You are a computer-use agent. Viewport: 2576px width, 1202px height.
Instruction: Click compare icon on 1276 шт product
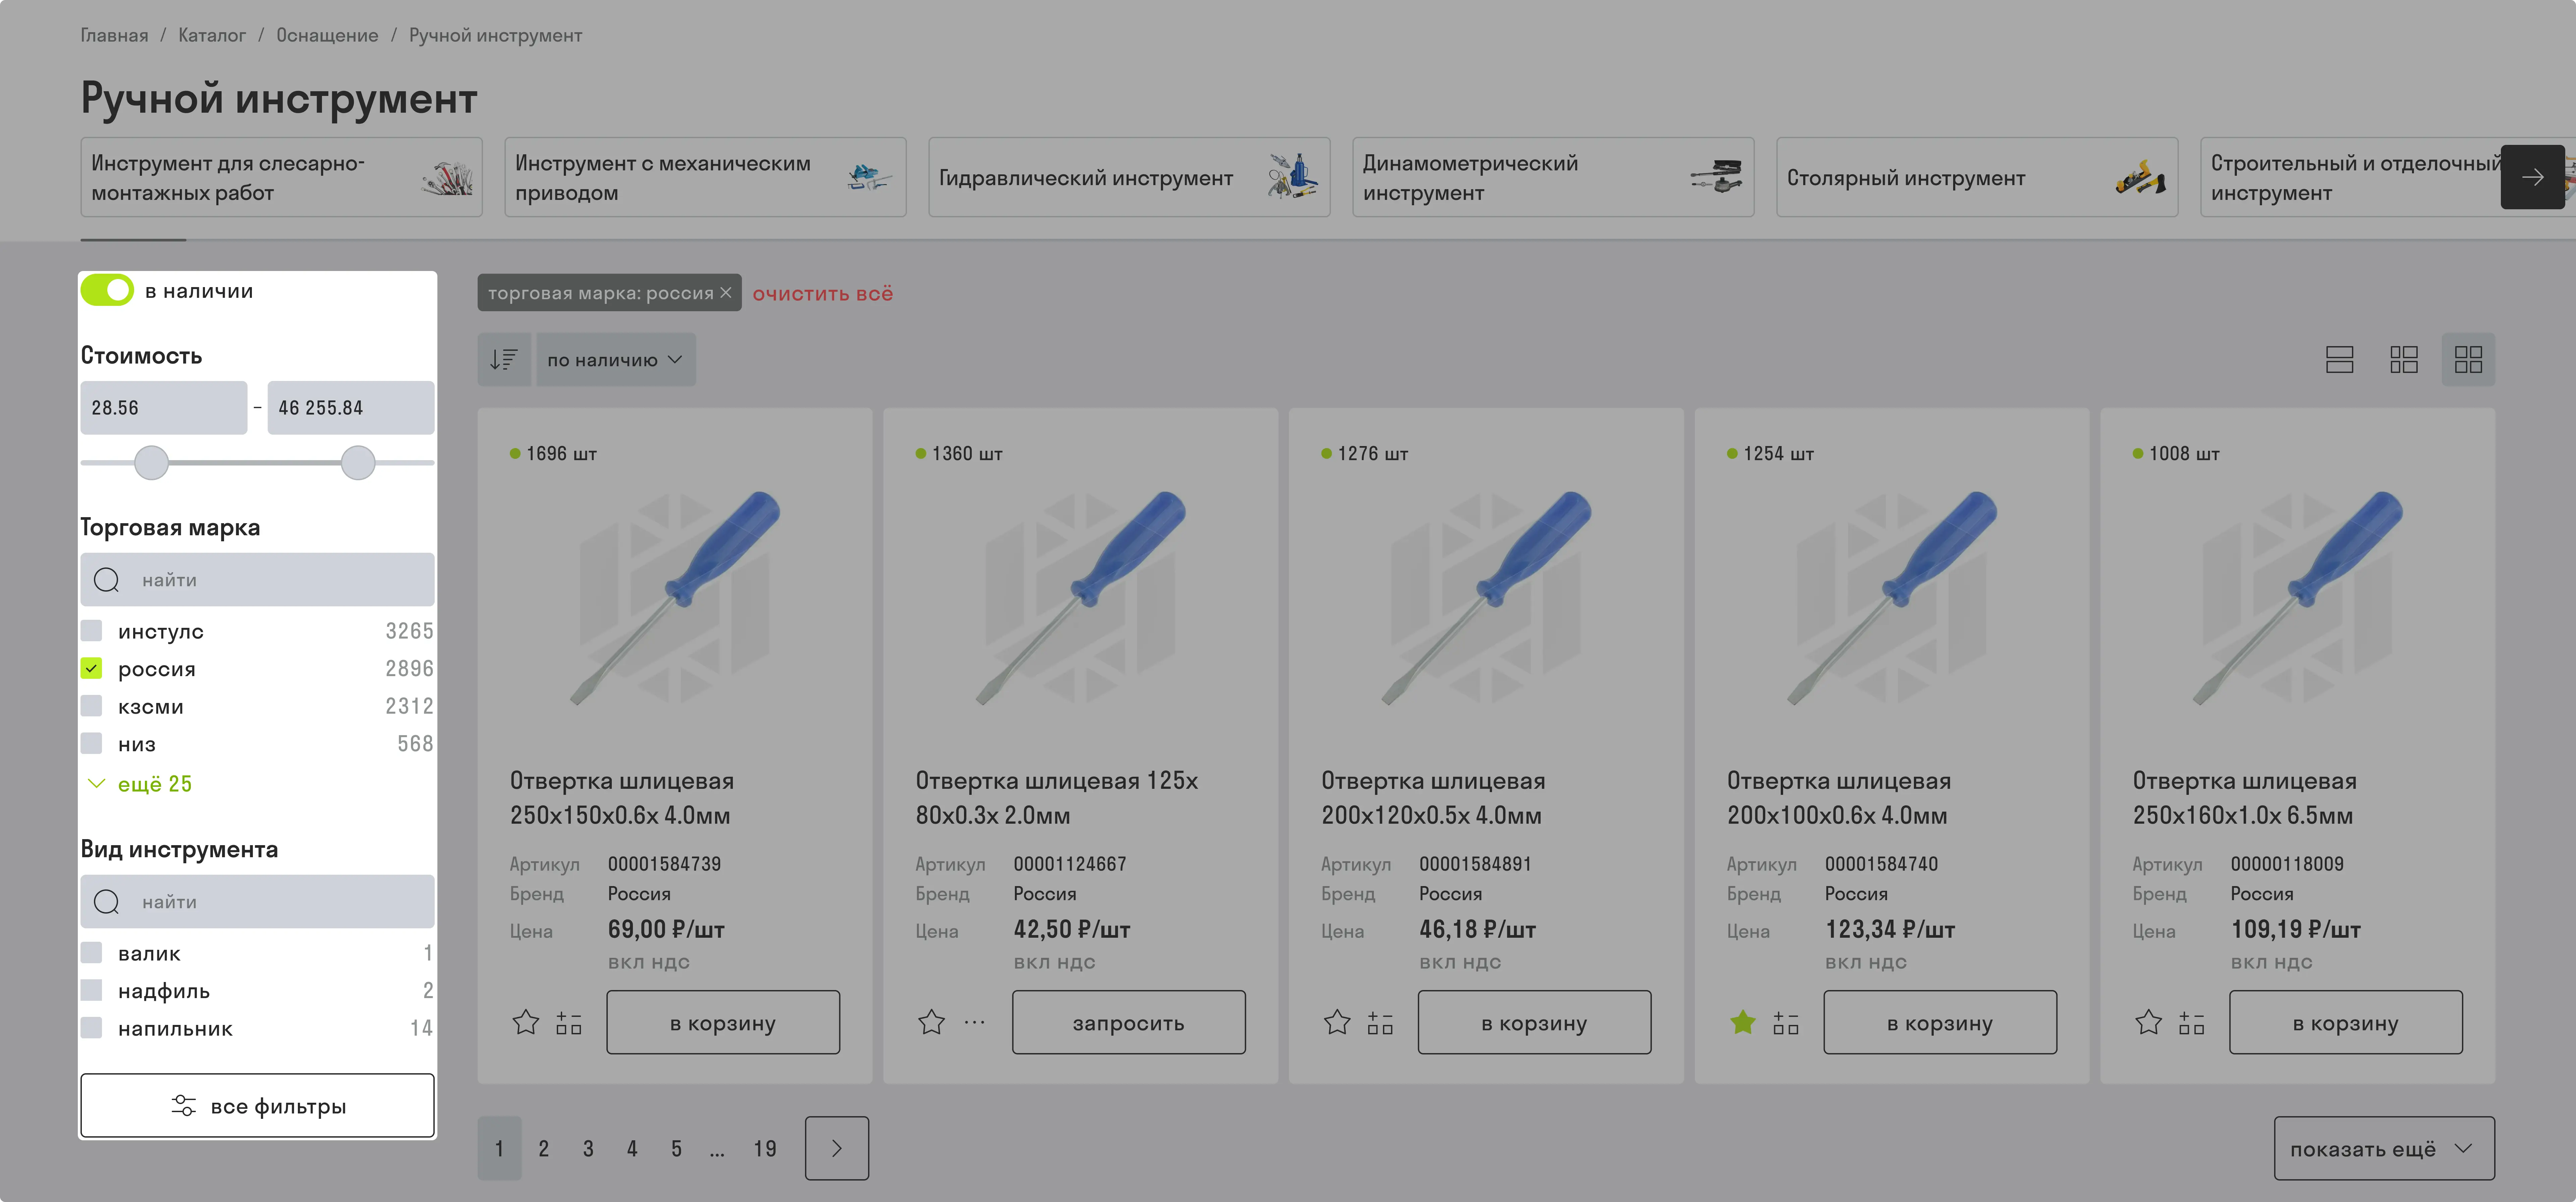point(1380,1022)
